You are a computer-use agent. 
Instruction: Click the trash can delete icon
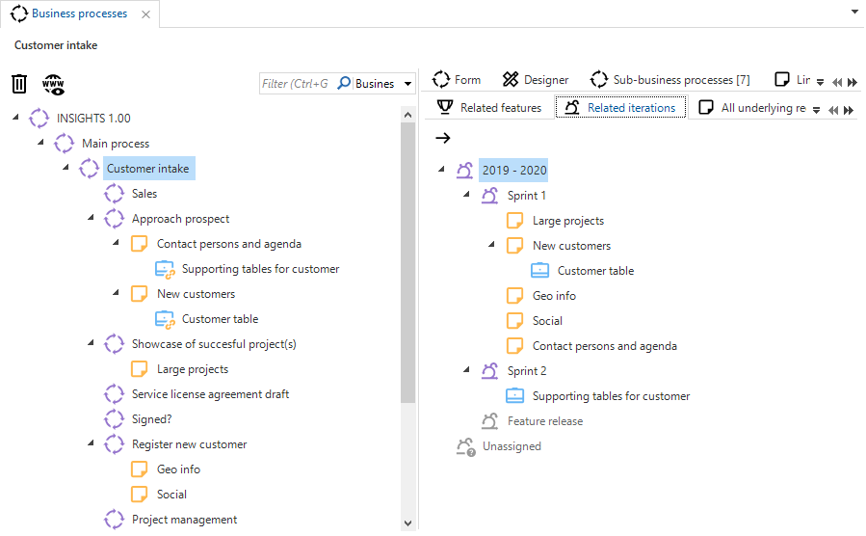pos(19,84)
